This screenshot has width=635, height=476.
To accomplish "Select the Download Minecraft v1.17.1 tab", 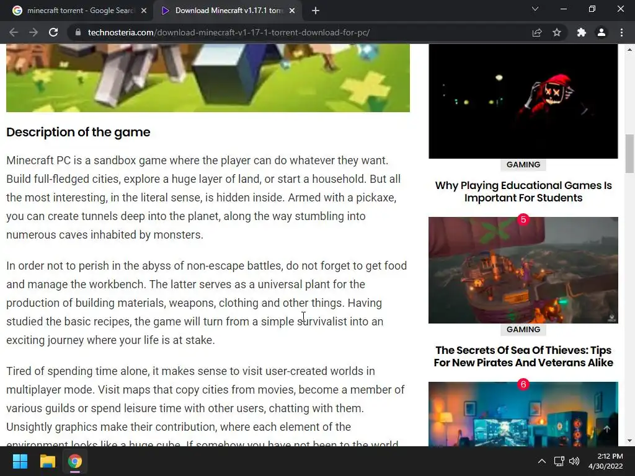I will pos(227,11).
